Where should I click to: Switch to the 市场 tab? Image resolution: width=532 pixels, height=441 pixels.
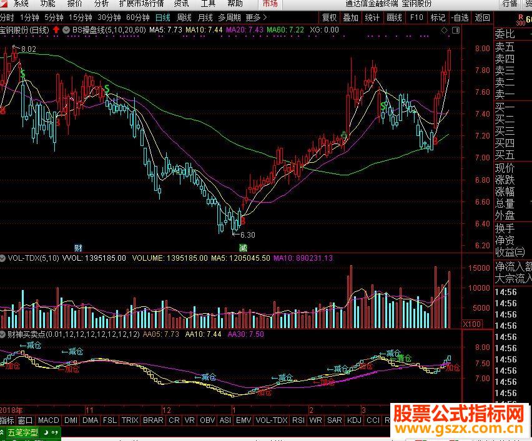pyautogui.click(x=270, y=4)
